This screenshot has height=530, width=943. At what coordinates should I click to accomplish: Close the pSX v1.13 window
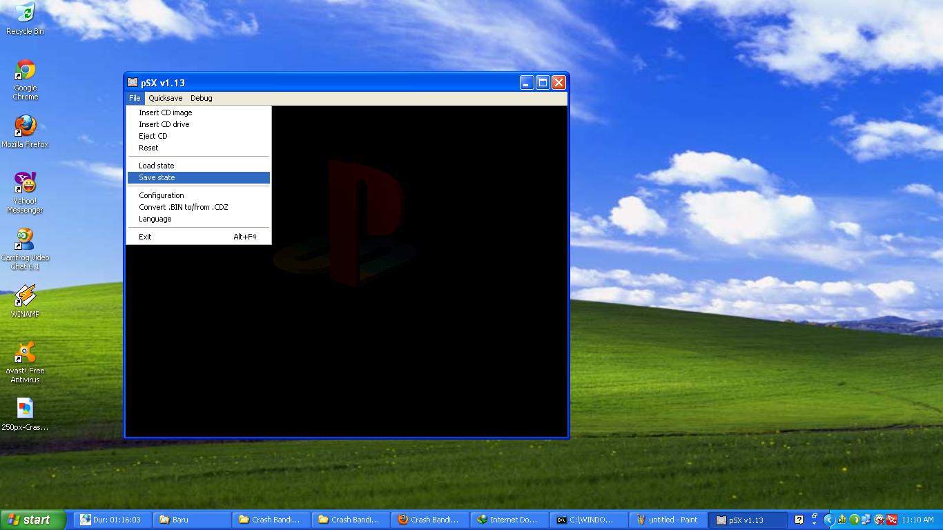558,83
